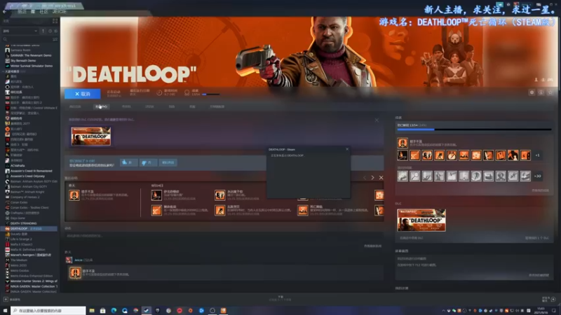
Task: Open the JEICIE profile menu
Action: pos(60,11)
